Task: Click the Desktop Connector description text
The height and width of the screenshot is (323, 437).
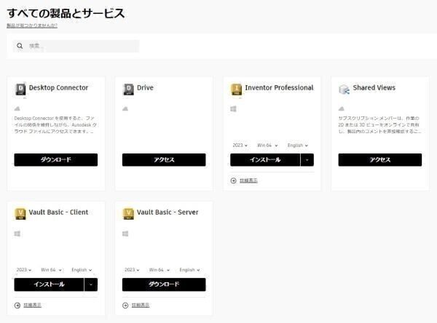Action: [x=55, y=124]
